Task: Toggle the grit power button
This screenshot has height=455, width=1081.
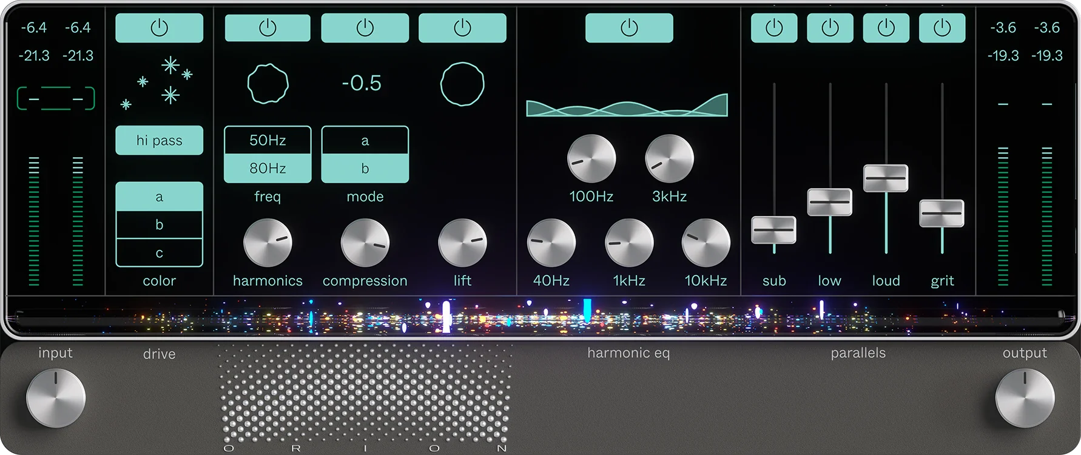Action: click(942, 28)
